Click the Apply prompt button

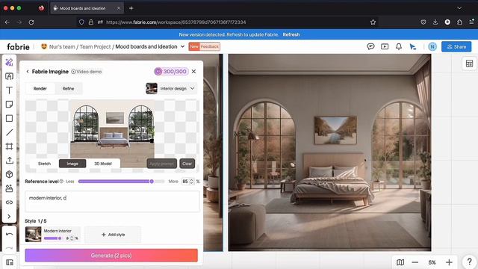[161, 164]
